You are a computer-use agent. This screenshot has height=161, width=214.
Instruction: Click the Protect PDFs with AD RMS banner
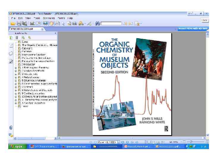tap(193, 29)
